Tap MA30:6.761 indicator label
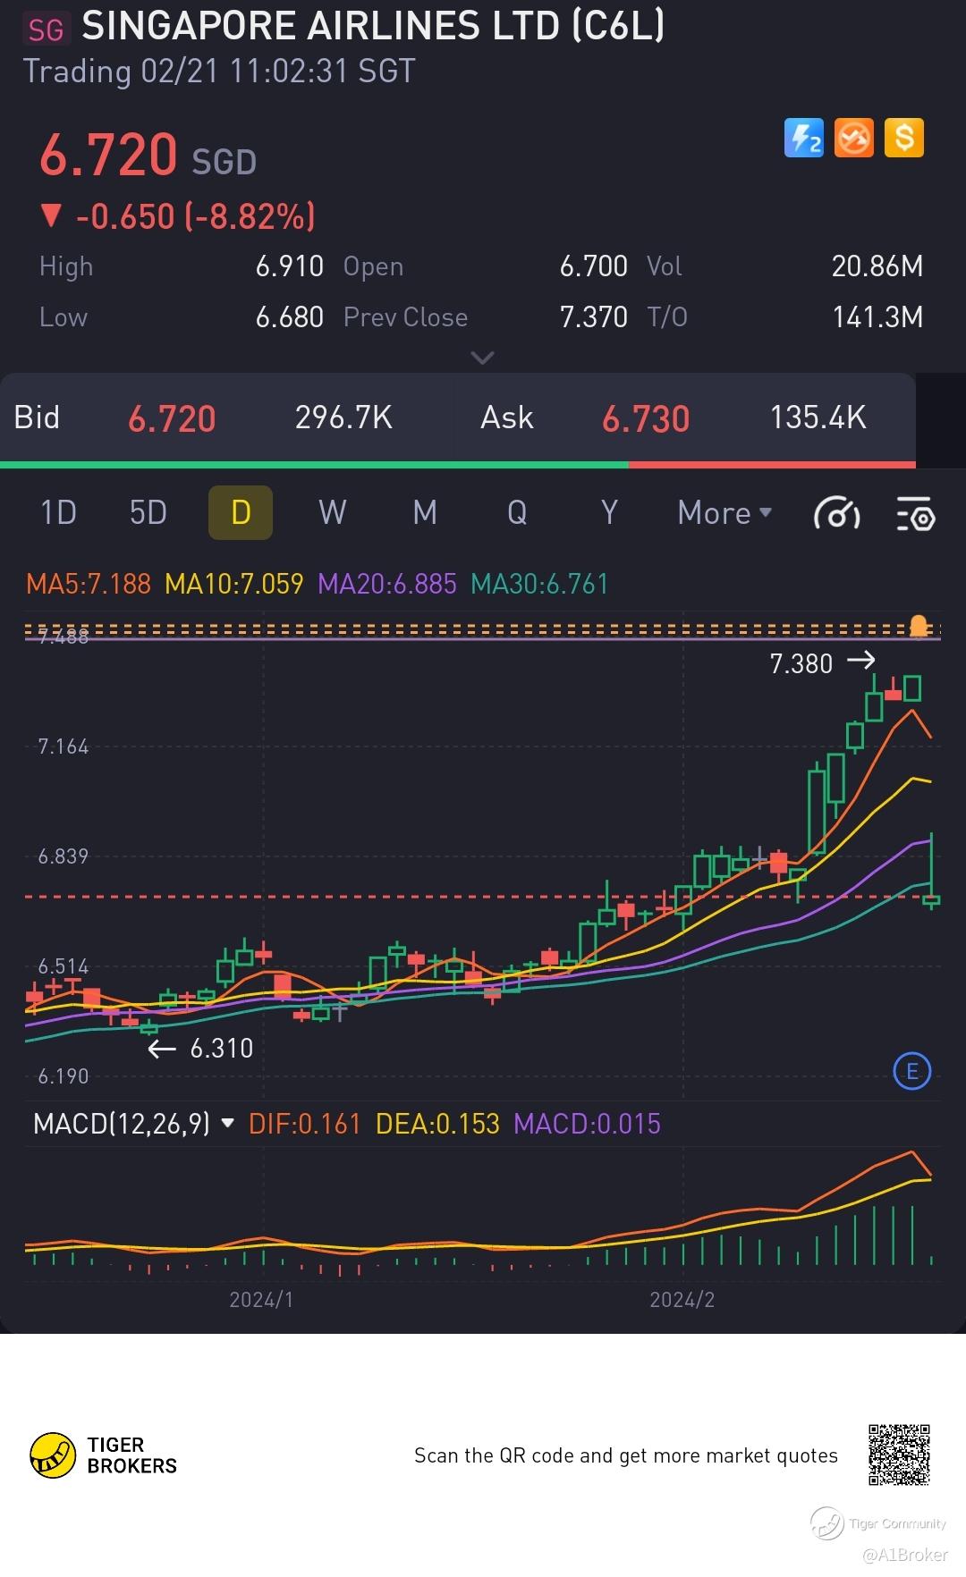This screenshot has width=966, height=1577. [x=539, y=585]
